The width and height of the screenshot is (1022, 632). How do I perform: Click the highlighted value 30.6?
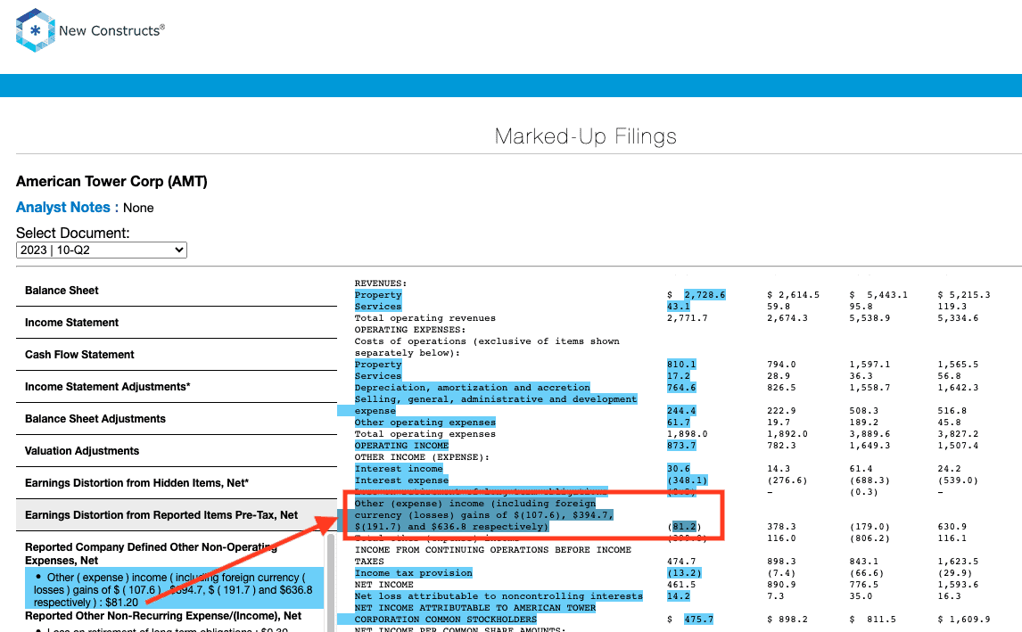click(x=678, y=469)
